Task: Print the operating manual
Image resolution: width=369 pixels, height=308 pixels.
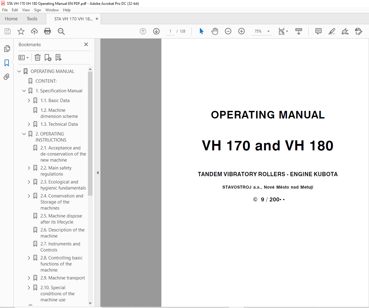Action: click(47, 31)
